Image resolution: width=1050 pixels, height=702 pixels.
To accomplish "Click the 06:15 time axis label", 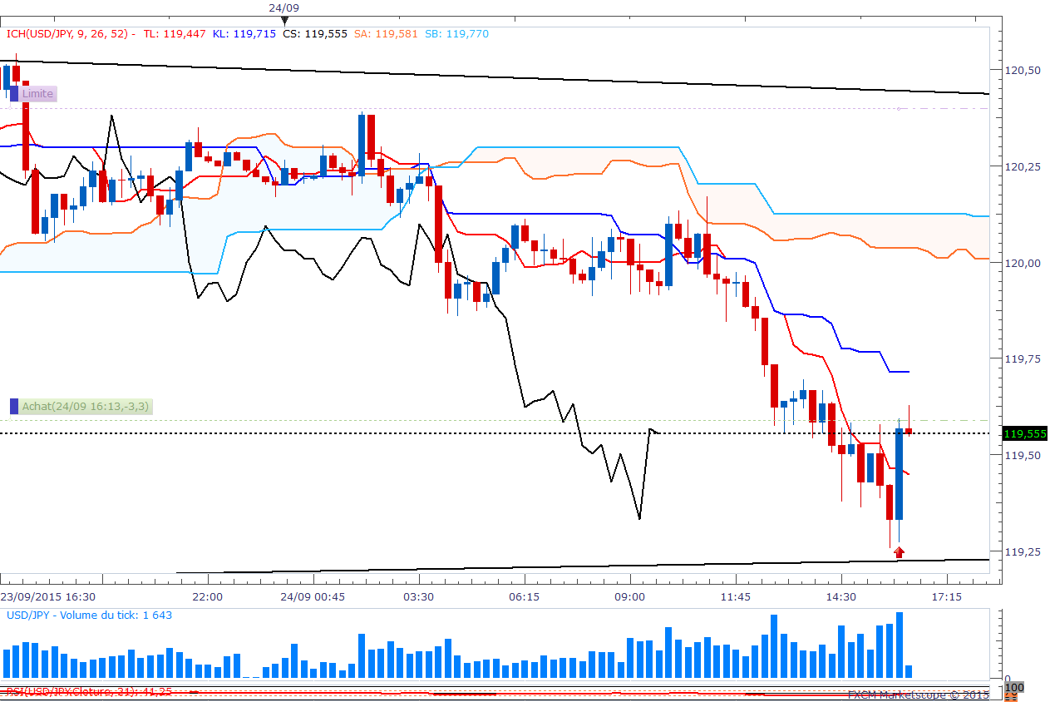I will click(524, 597).
